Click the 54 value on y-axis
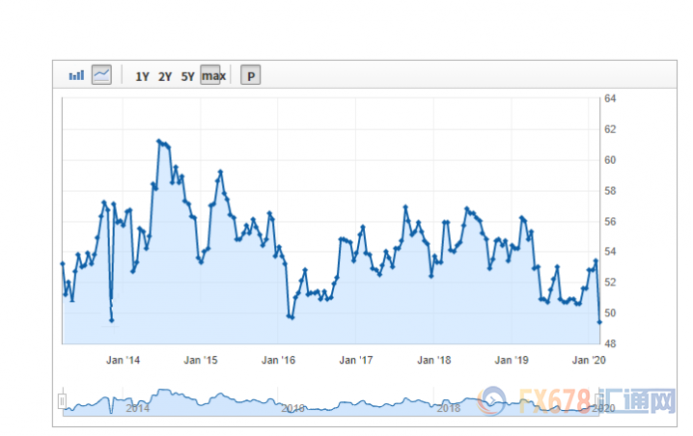Image resolution: width=693 pixels, height=436 pixels. [x=610, y=252]
